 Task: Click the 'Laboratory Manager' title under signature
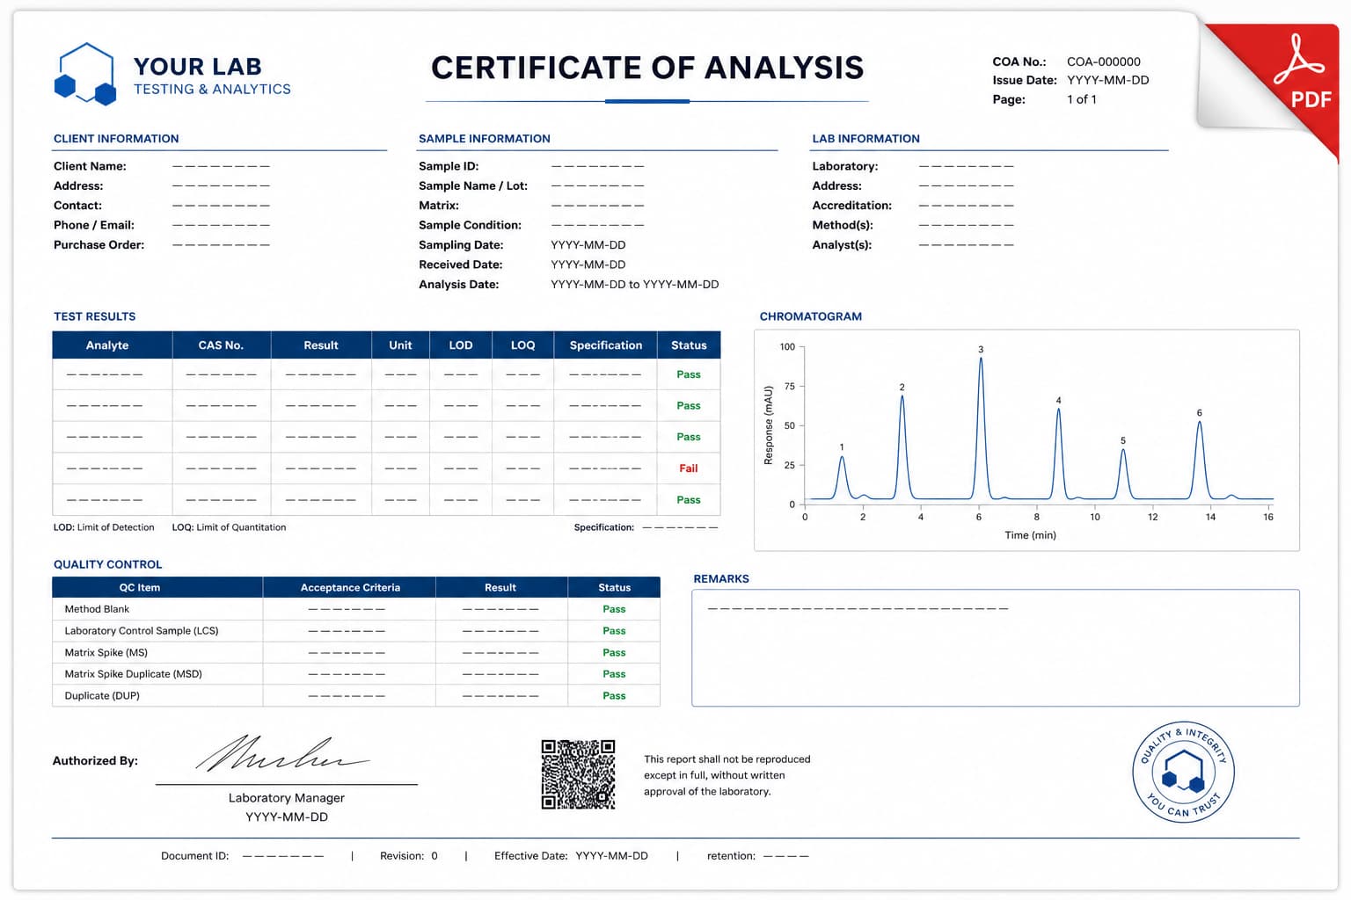click(x=287, y=798)
